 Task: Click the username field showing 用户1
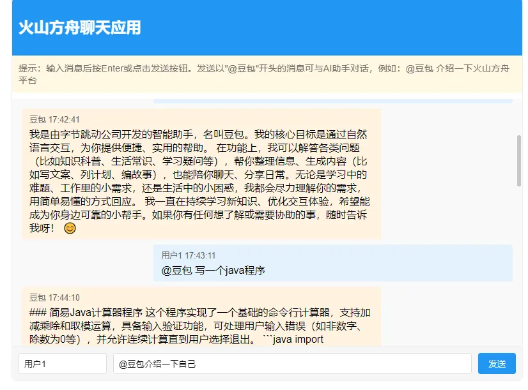[63, 363]
